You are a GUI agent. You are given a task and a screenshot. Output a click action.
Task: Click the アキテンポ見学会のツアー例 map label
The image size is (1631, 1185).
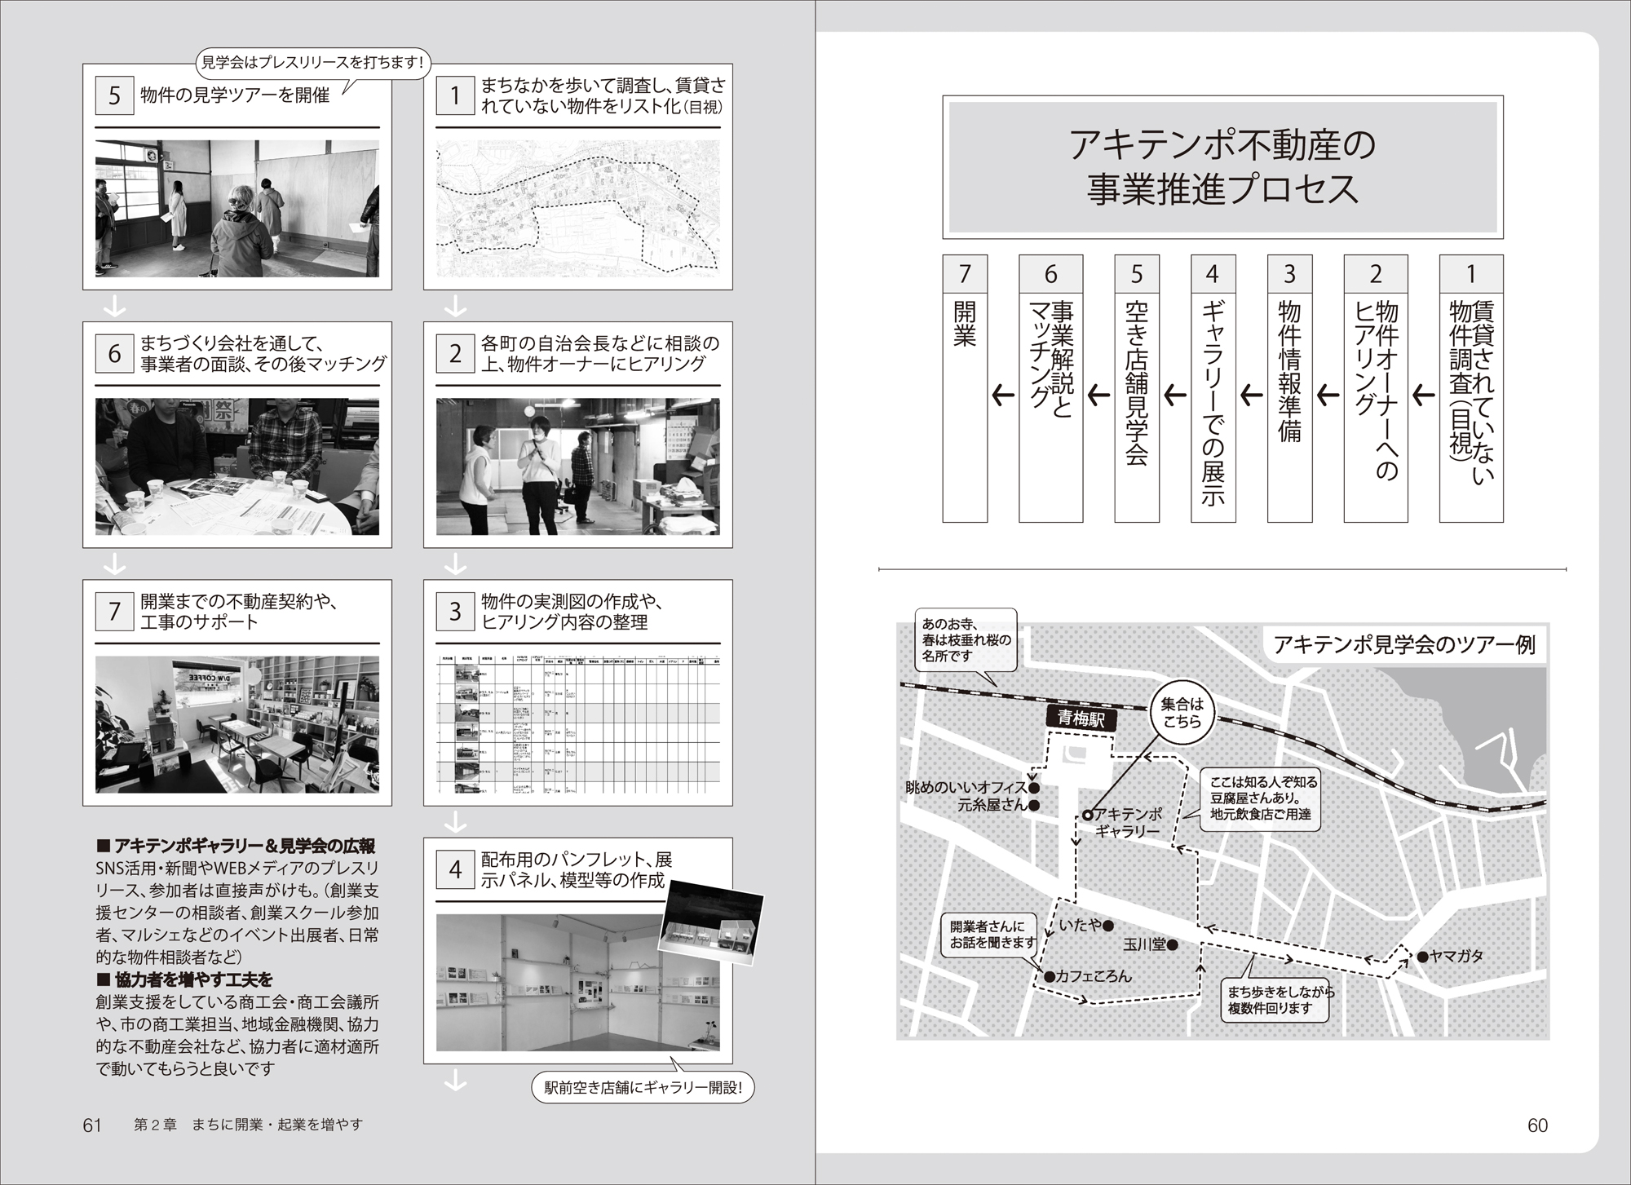(x=1403, y=645)
